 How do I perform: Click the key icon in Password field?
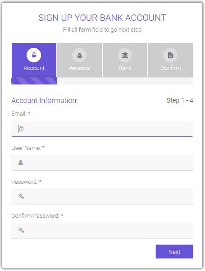tap(21, 196)
